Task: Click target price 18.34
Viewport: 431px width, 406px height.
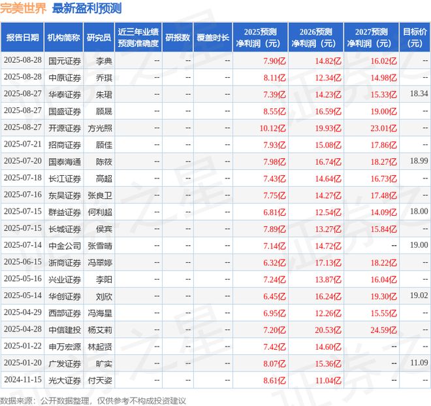Action: [x=419, y=93]
